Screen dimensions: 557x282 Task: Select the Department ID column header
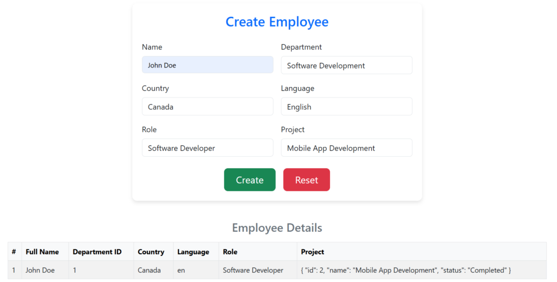pos(101,252)
